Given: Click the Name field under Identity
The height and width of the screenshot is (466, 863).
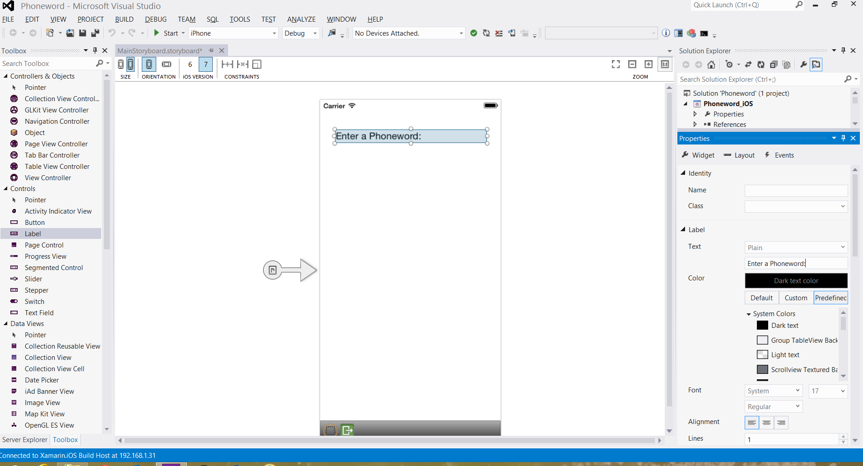Looking at the screenshot, I should 796,191.
